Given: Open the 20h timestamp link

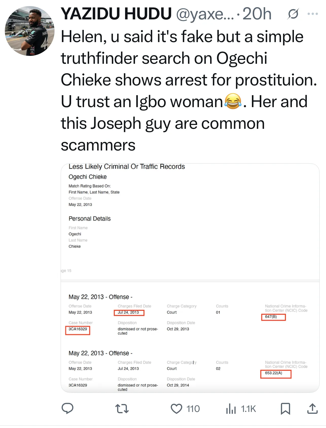Looking at the screenshot, I should coord(257,14).
